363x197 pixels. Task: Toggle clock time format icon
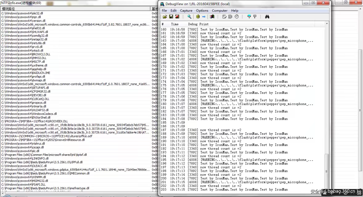[237, 17]
